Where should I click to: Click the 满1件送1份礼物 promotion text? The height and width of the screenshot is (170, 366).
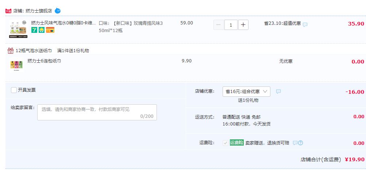tap(73, 51)
